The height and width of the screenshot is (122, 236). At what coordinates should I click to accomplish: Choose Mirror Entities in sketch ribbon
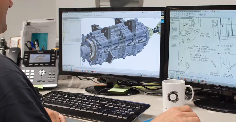click(191, 13)
